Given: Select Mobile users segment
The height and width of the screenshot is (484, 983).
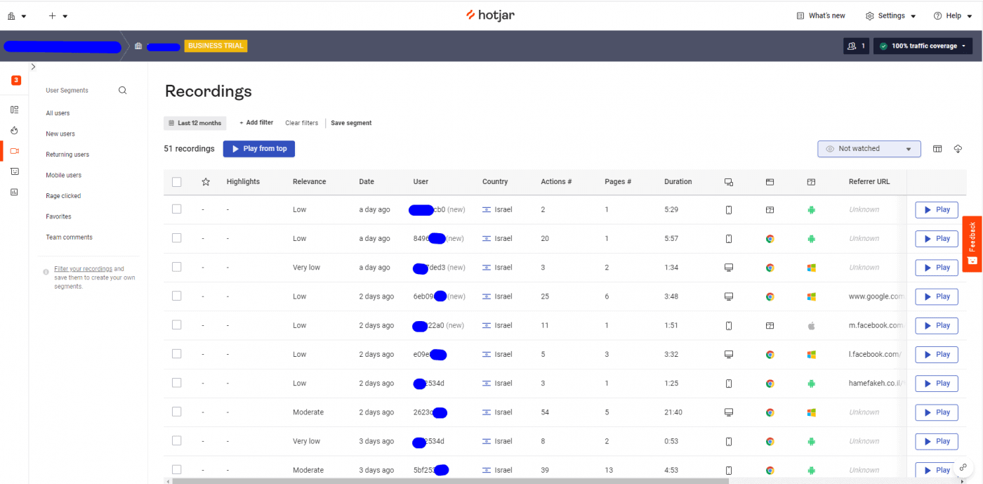Looking at the screenshot, I should click(x=63, y=176).
